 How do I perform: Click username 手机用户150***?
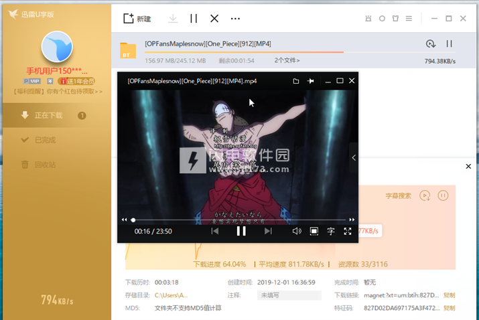click(57, 71)
